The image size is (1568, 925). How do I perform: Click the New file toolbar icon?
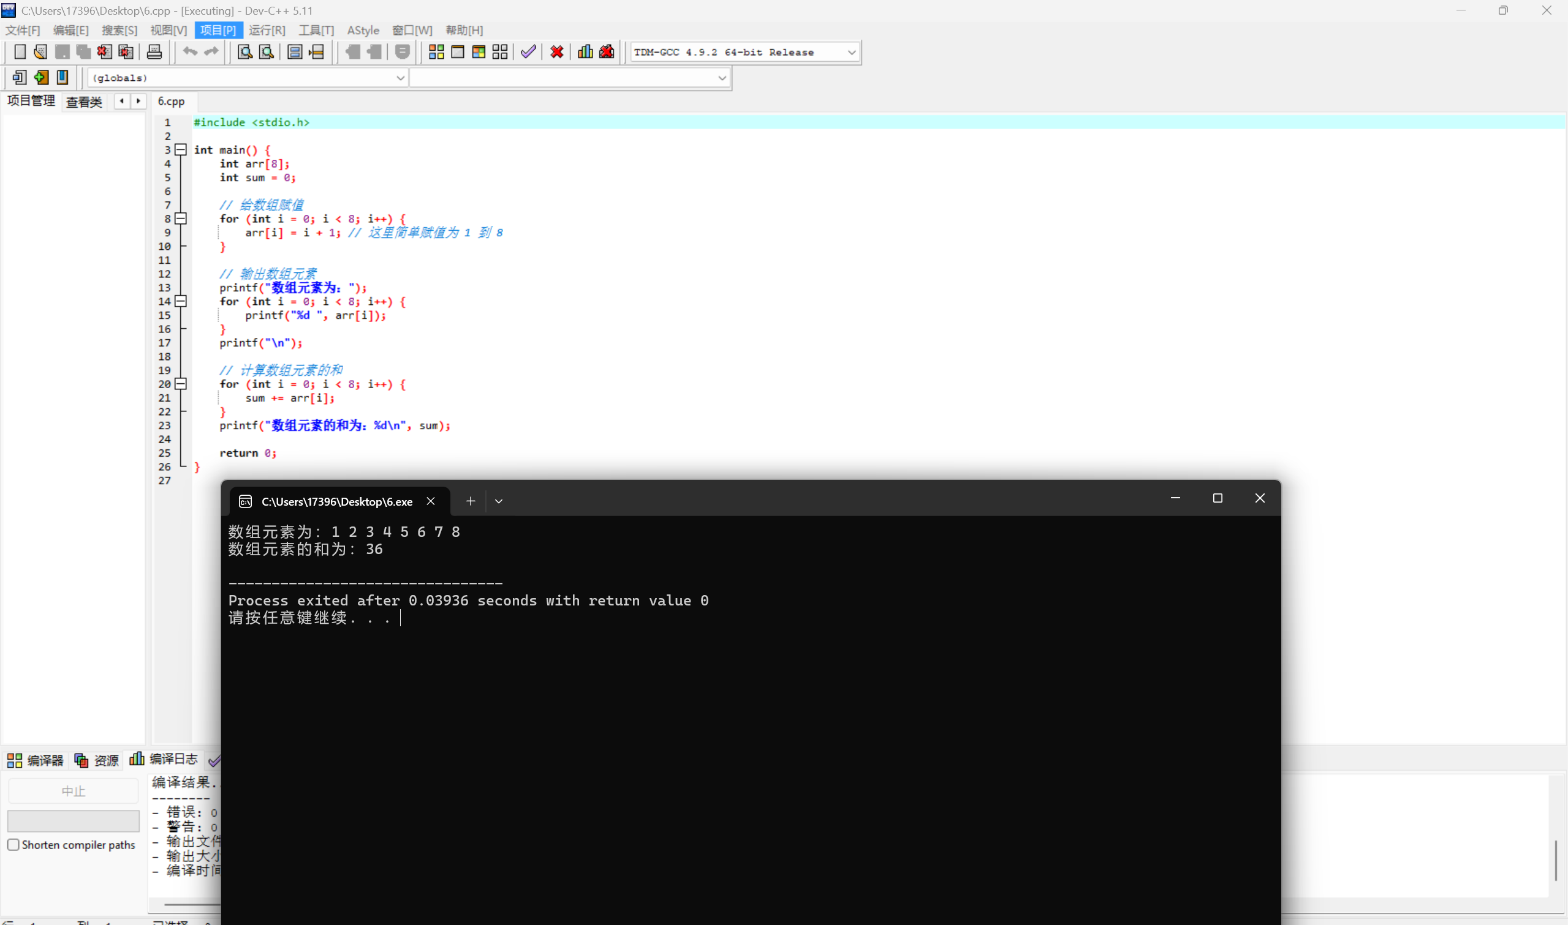(20, 53)
